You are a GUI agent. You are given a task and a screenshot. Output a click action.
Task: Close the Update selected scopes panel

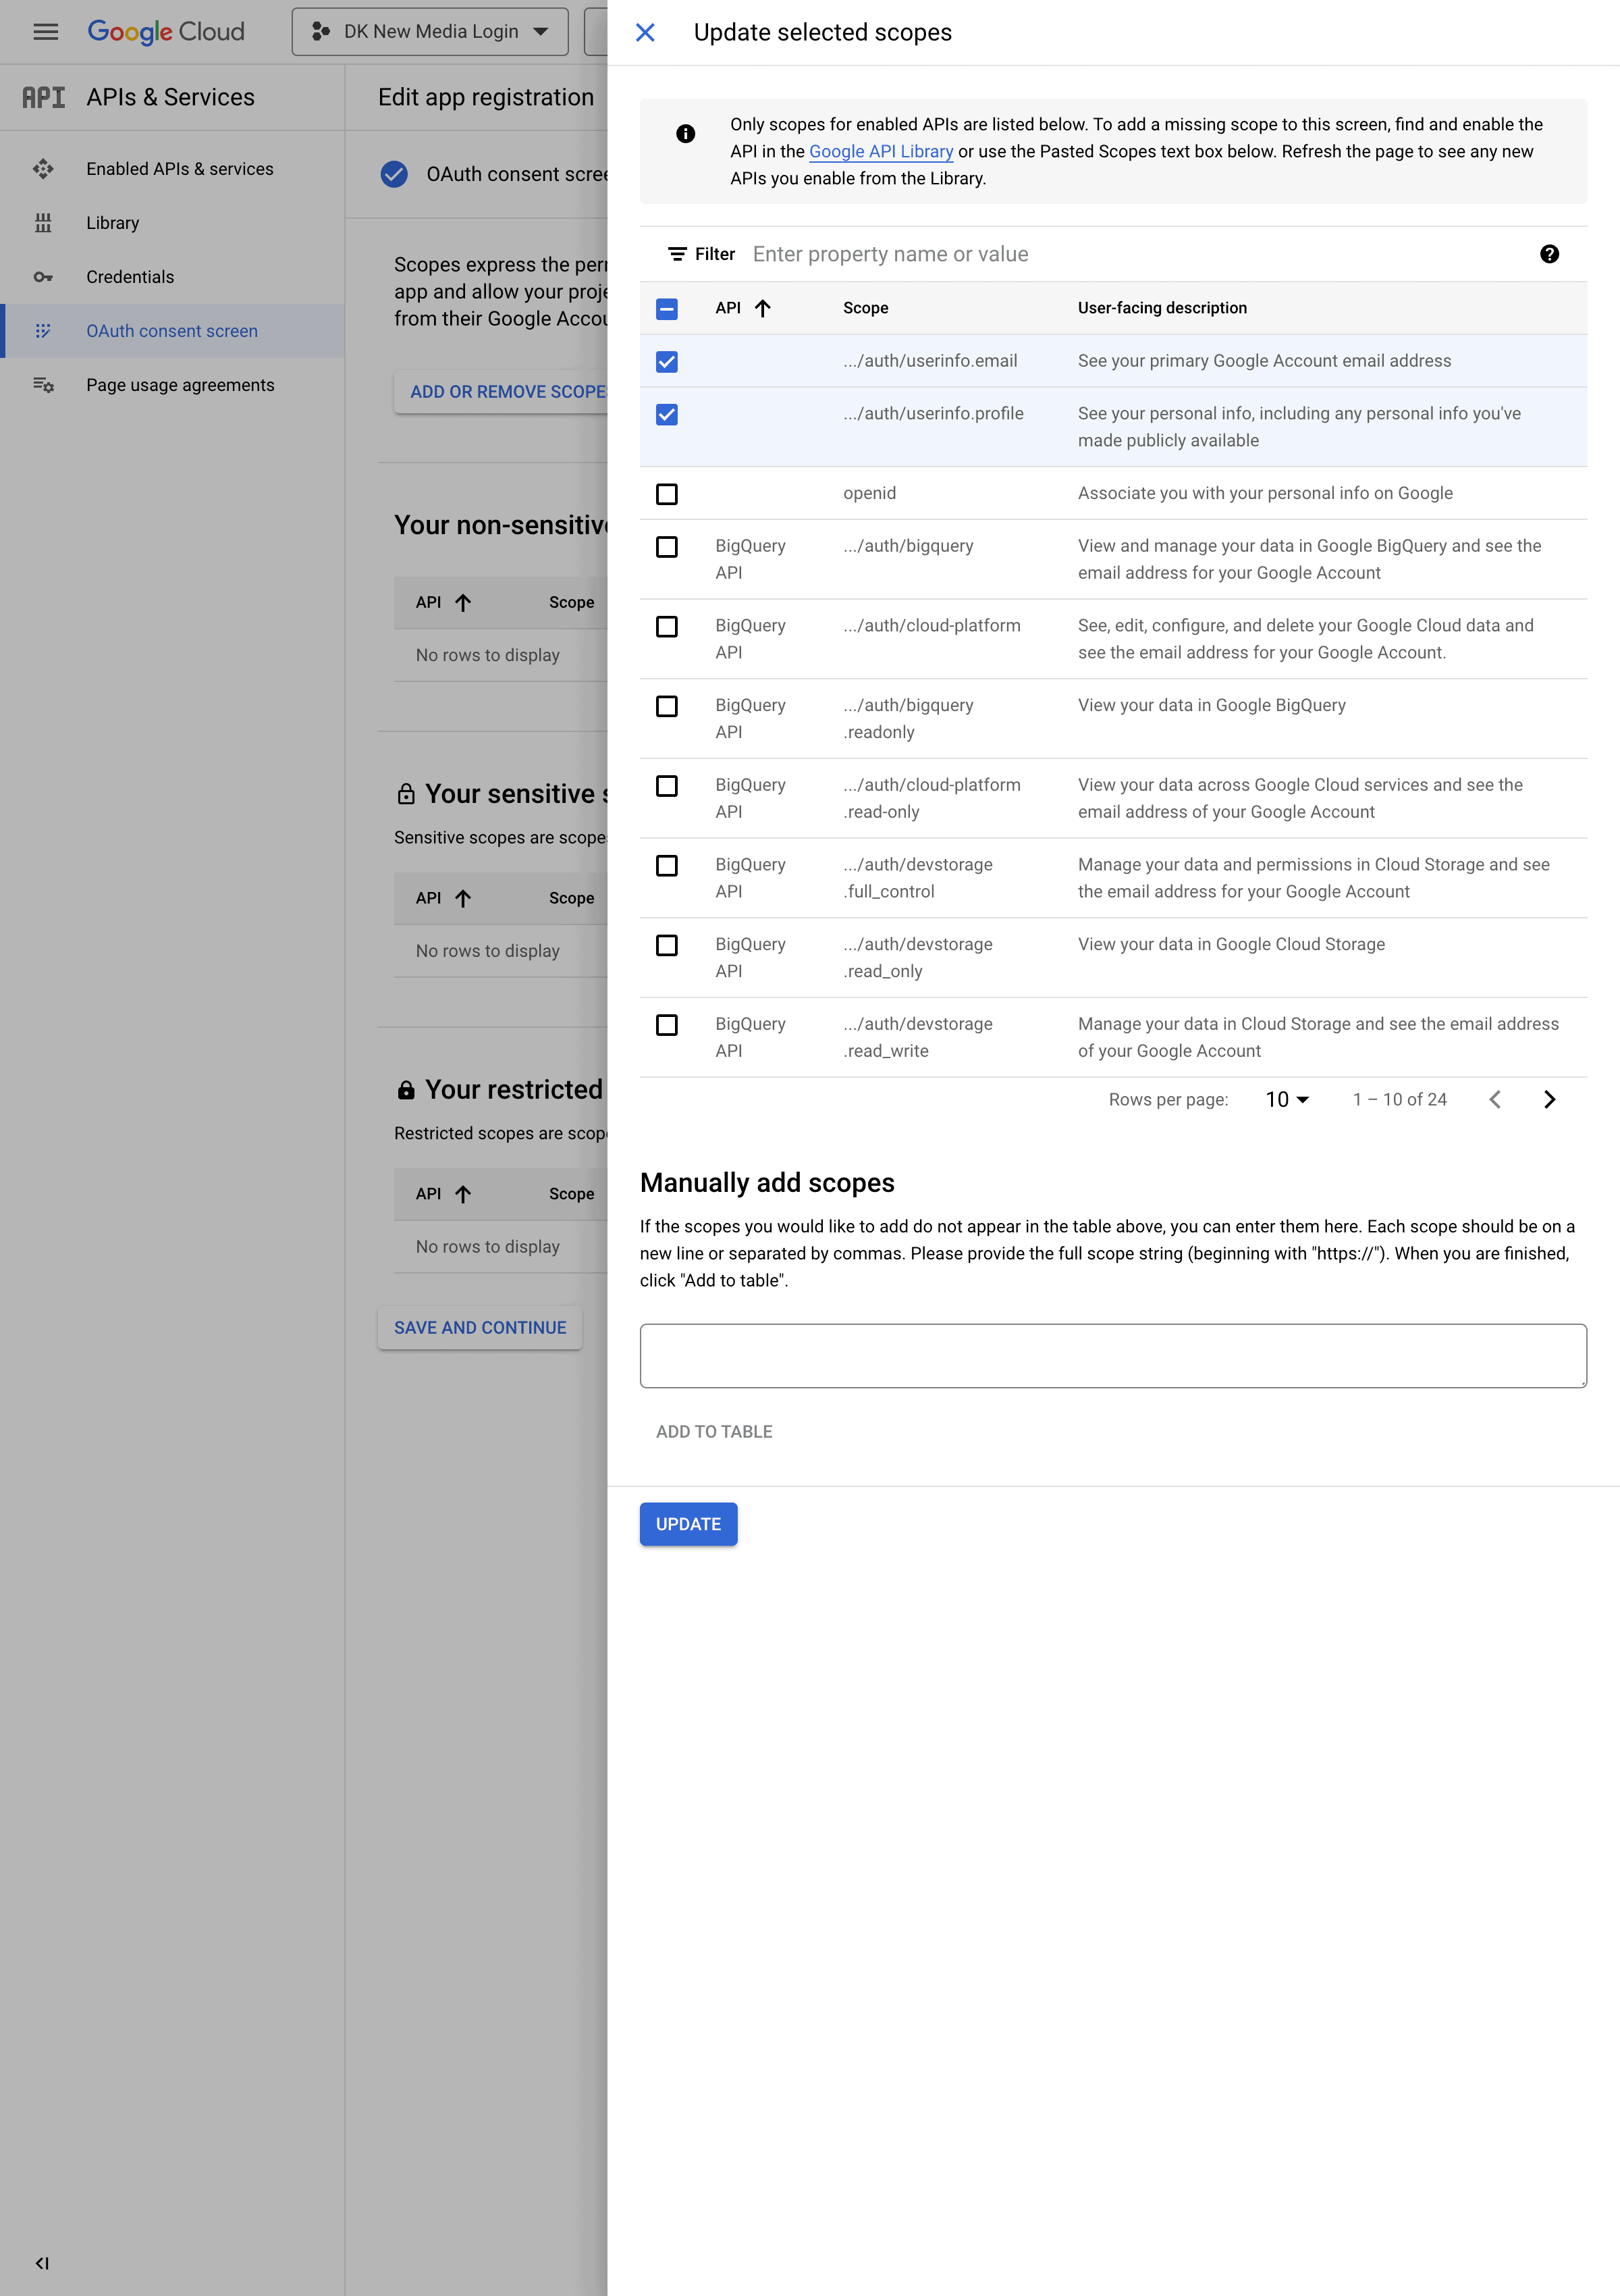(645, 33)
